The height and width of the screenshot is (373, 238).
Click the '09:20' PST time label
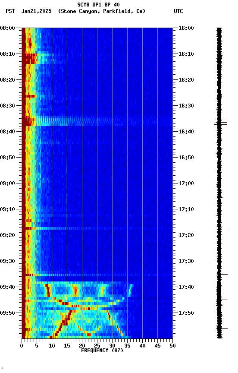[x=7, y=236]
